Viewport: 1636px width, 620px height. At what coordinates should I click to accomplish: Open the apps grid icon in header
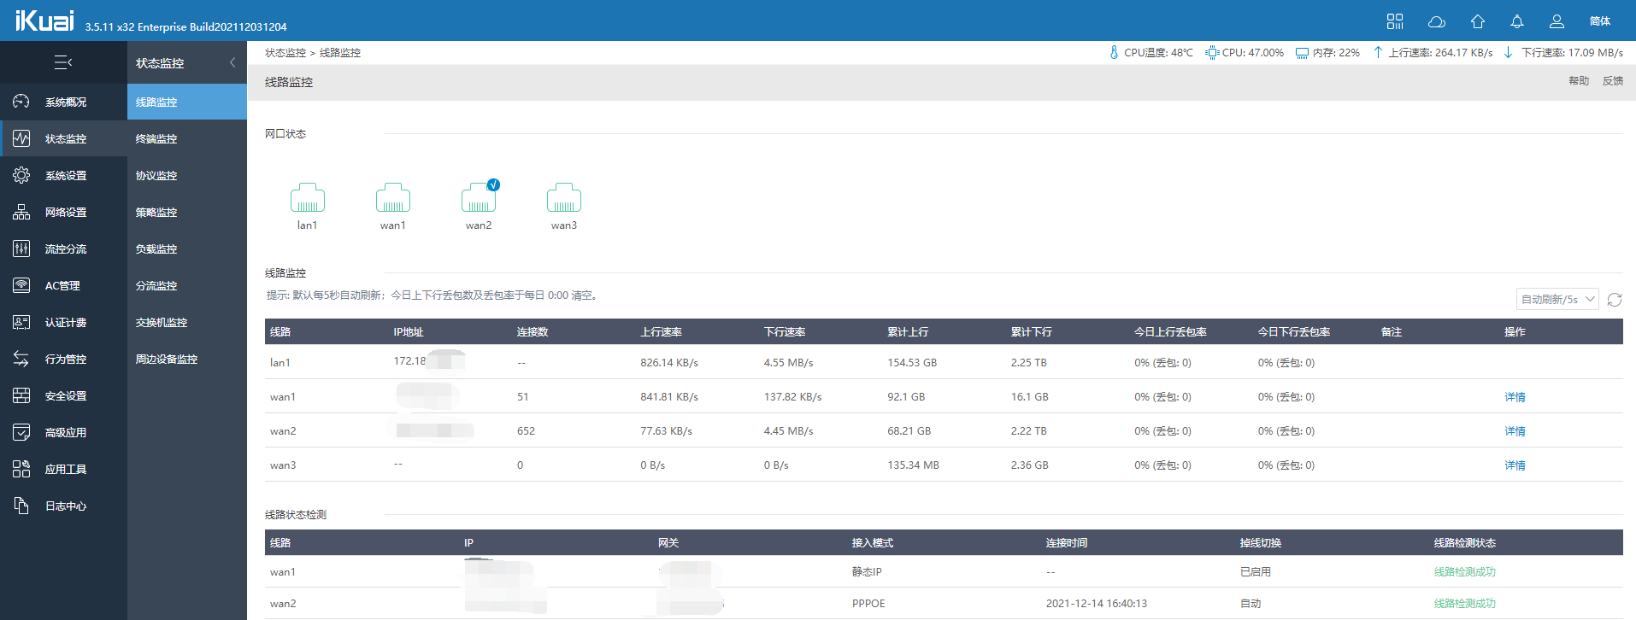point(1395,21)
